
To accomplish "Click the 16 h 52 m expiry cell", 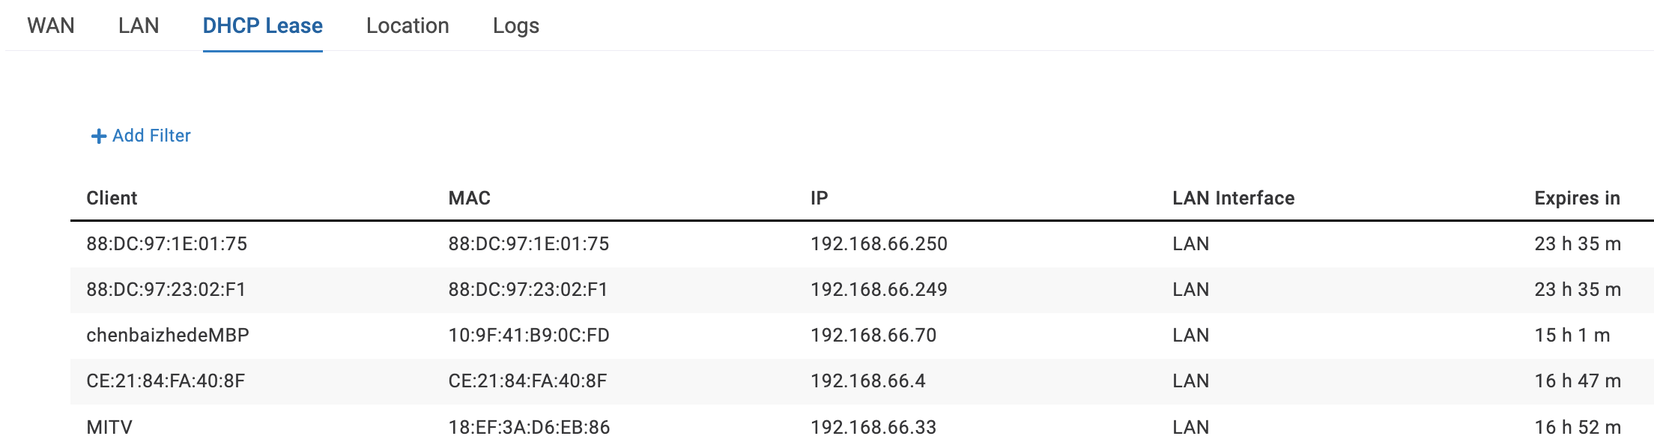I will 1578,427.
